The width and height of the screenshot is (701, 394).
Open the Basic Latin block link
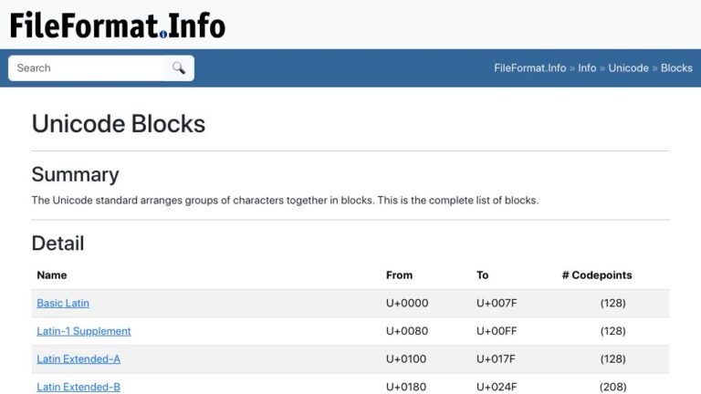click(63, 304)
